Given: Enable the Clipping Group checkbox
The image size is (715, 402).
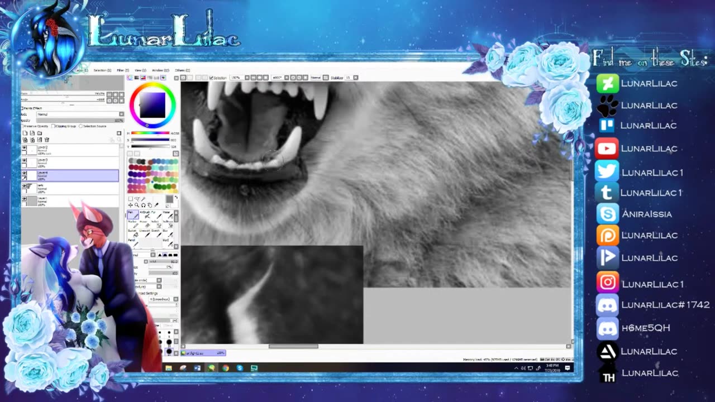Looking at the screenshot, I should (x=53, y=126).
